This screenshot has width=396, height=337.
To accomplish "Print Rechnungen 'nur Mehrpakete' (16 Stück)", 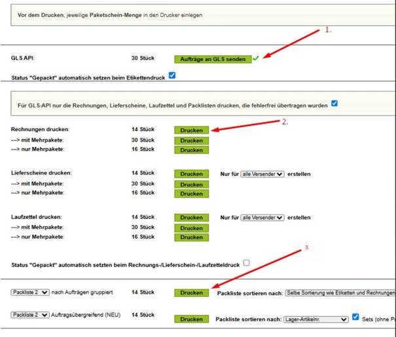I will pos(191,150).
